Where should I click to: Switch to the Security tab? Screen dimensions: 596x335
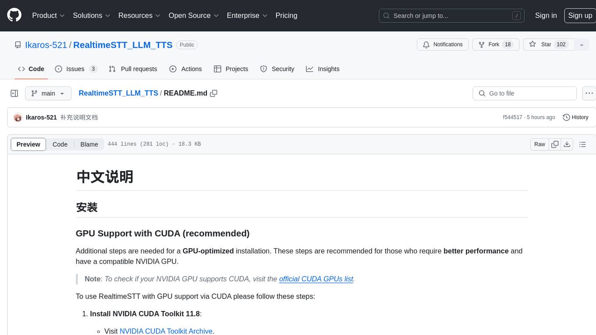(x=277, y=69)
